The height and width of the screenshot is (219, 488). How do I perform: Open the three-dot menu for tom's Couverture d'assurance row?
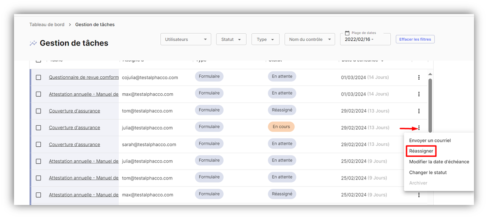tap(419, 111)
